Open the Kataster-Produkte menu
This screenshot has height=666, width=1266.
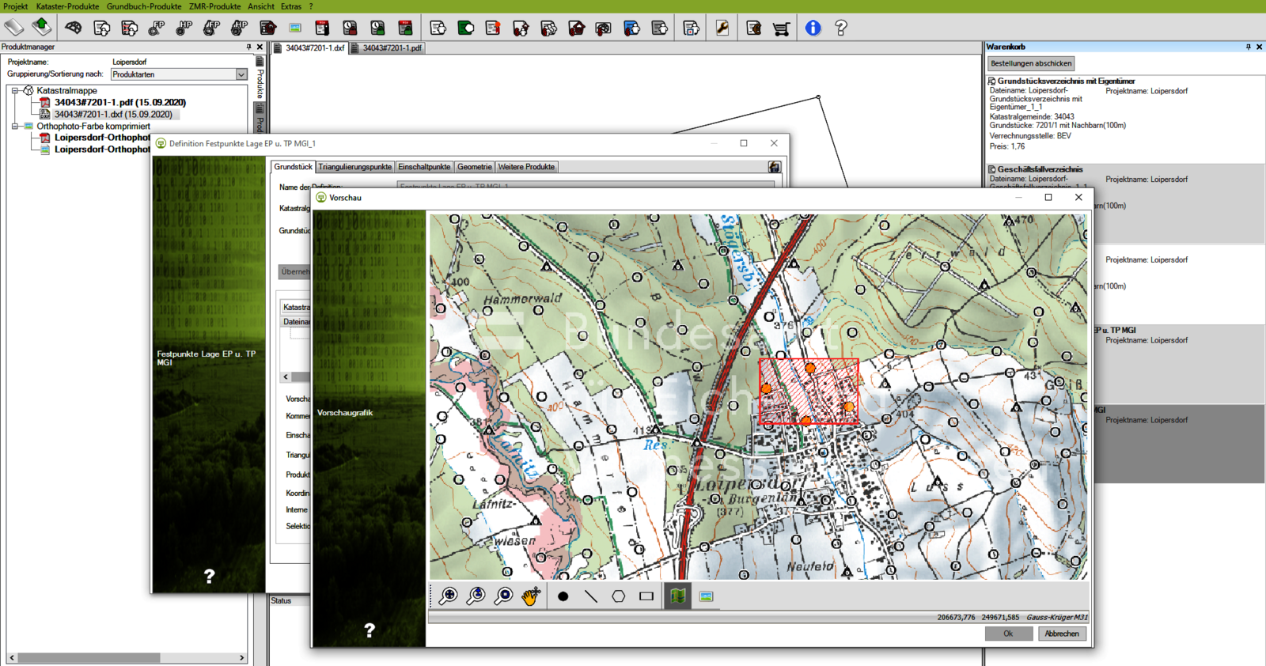(x=67, y=6)
